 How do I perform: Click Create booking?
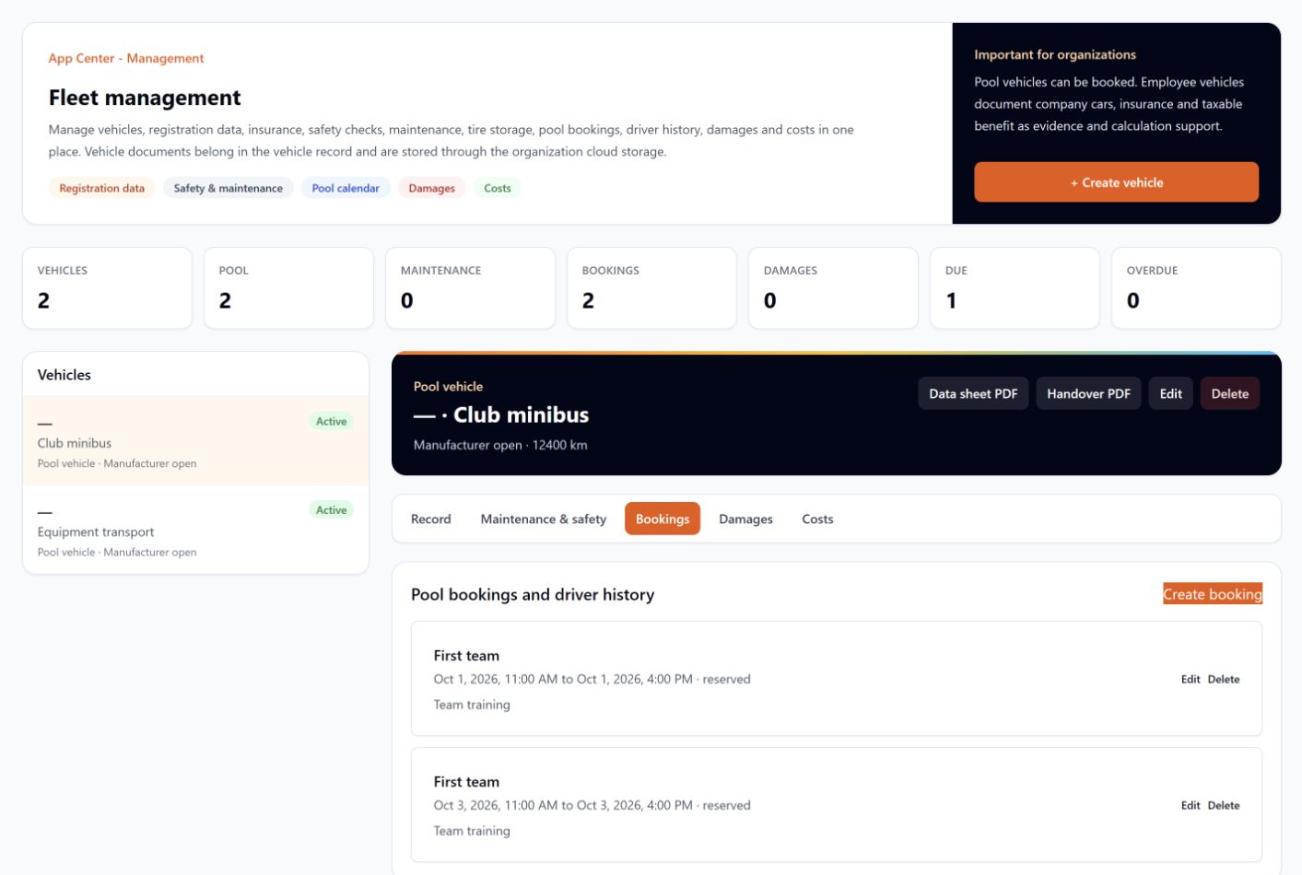tap(1213, 594)
